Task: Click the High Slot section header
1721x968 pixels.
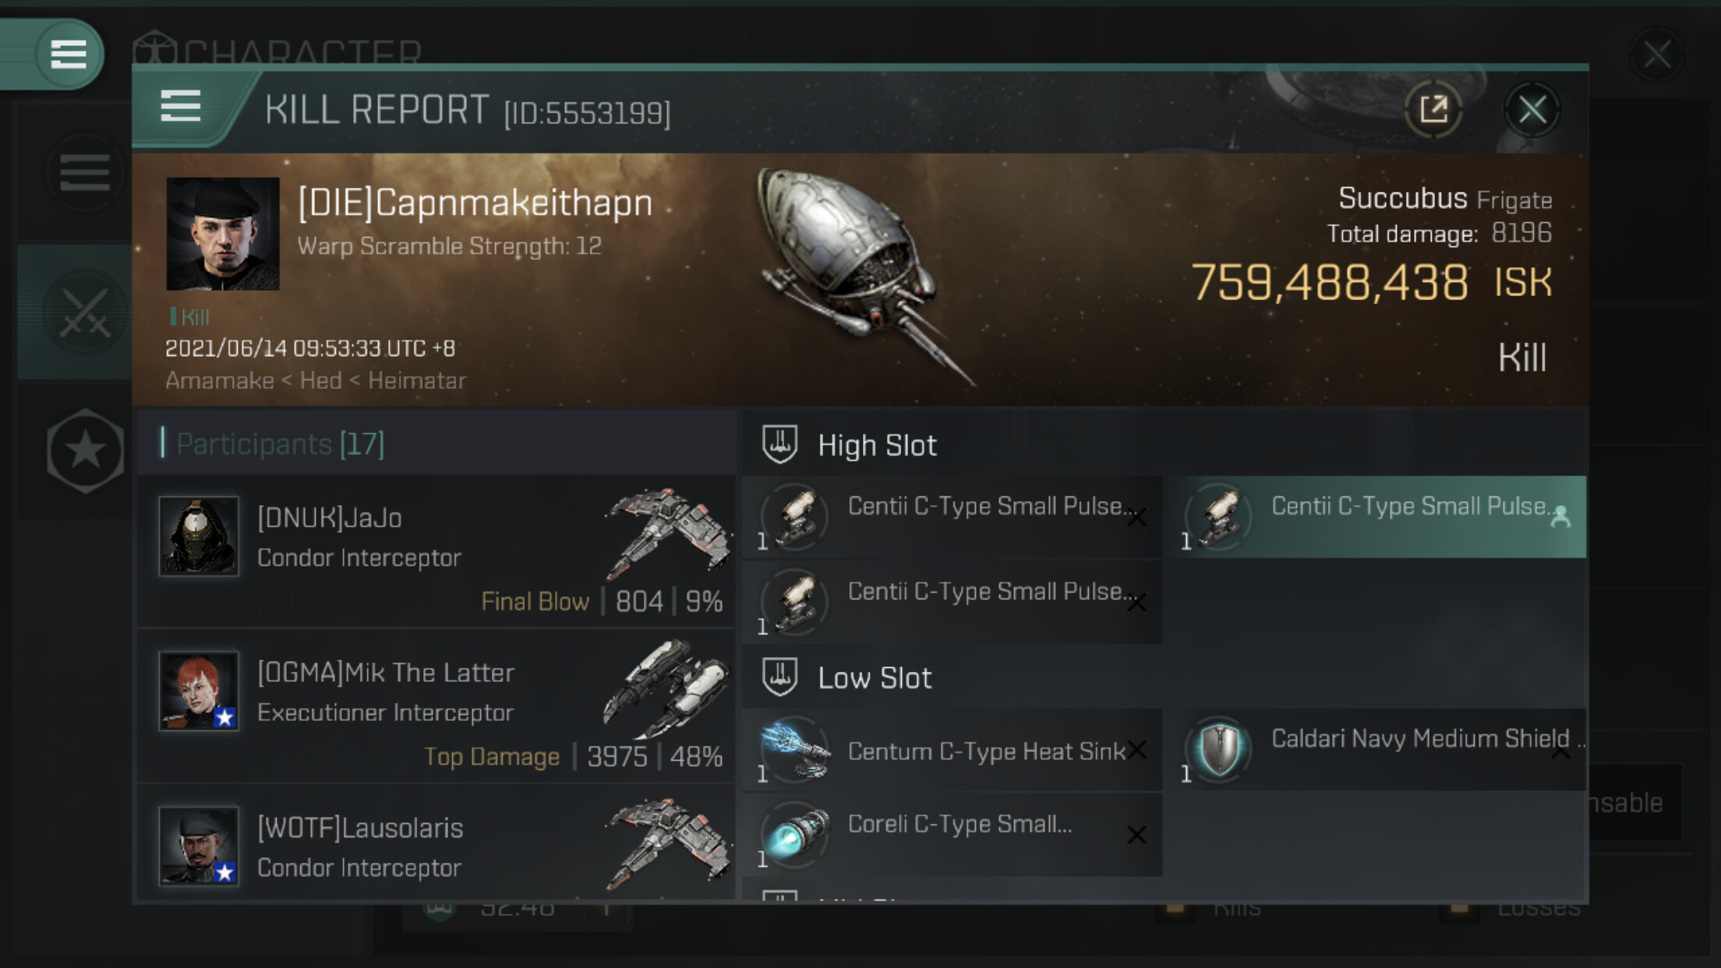Action: [876, 445]
